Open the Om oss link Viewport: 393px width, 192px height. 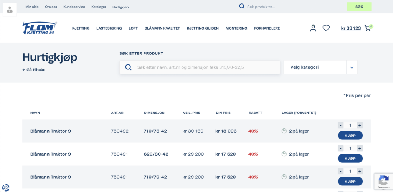(x=51, y=7)
